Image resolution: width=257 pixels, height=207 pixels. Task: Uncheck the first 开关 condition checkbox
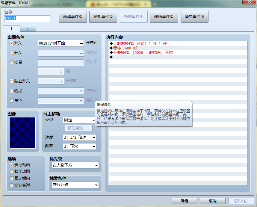[x=11, y=43]
